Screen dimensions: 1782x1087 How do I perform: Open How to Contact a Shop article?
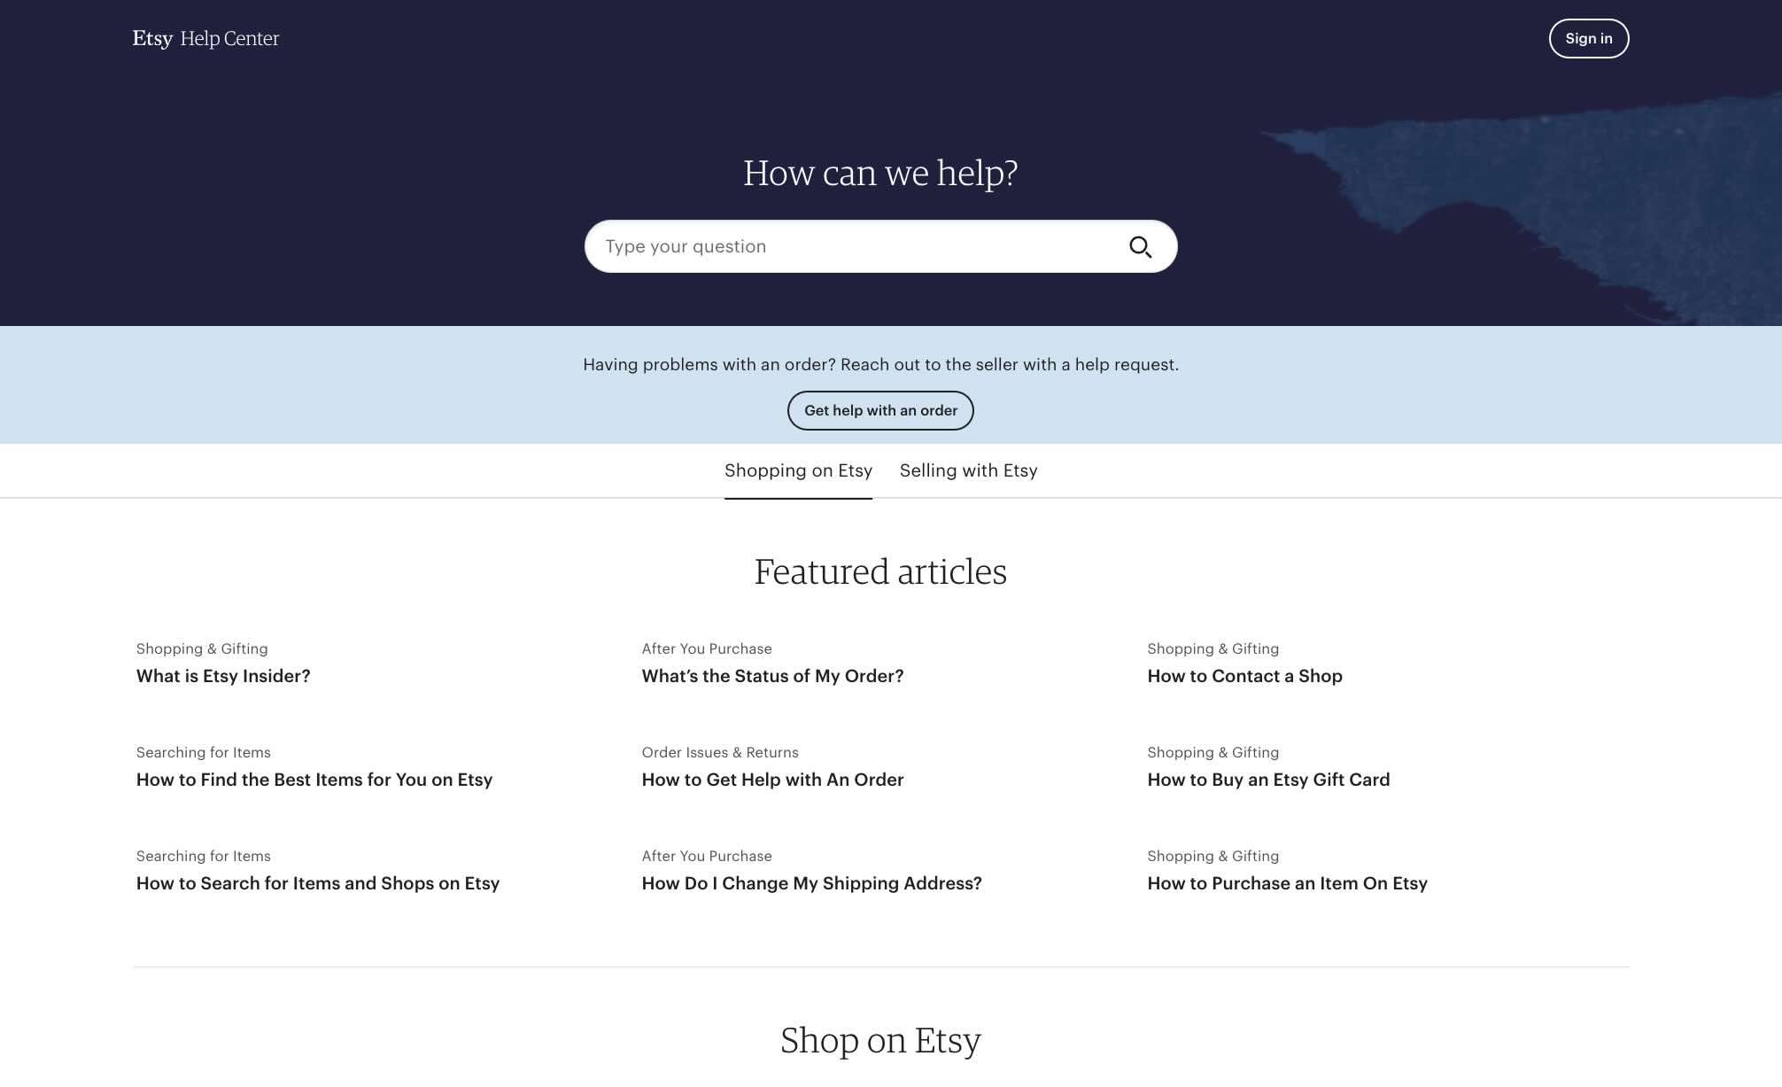[1244, 676]
